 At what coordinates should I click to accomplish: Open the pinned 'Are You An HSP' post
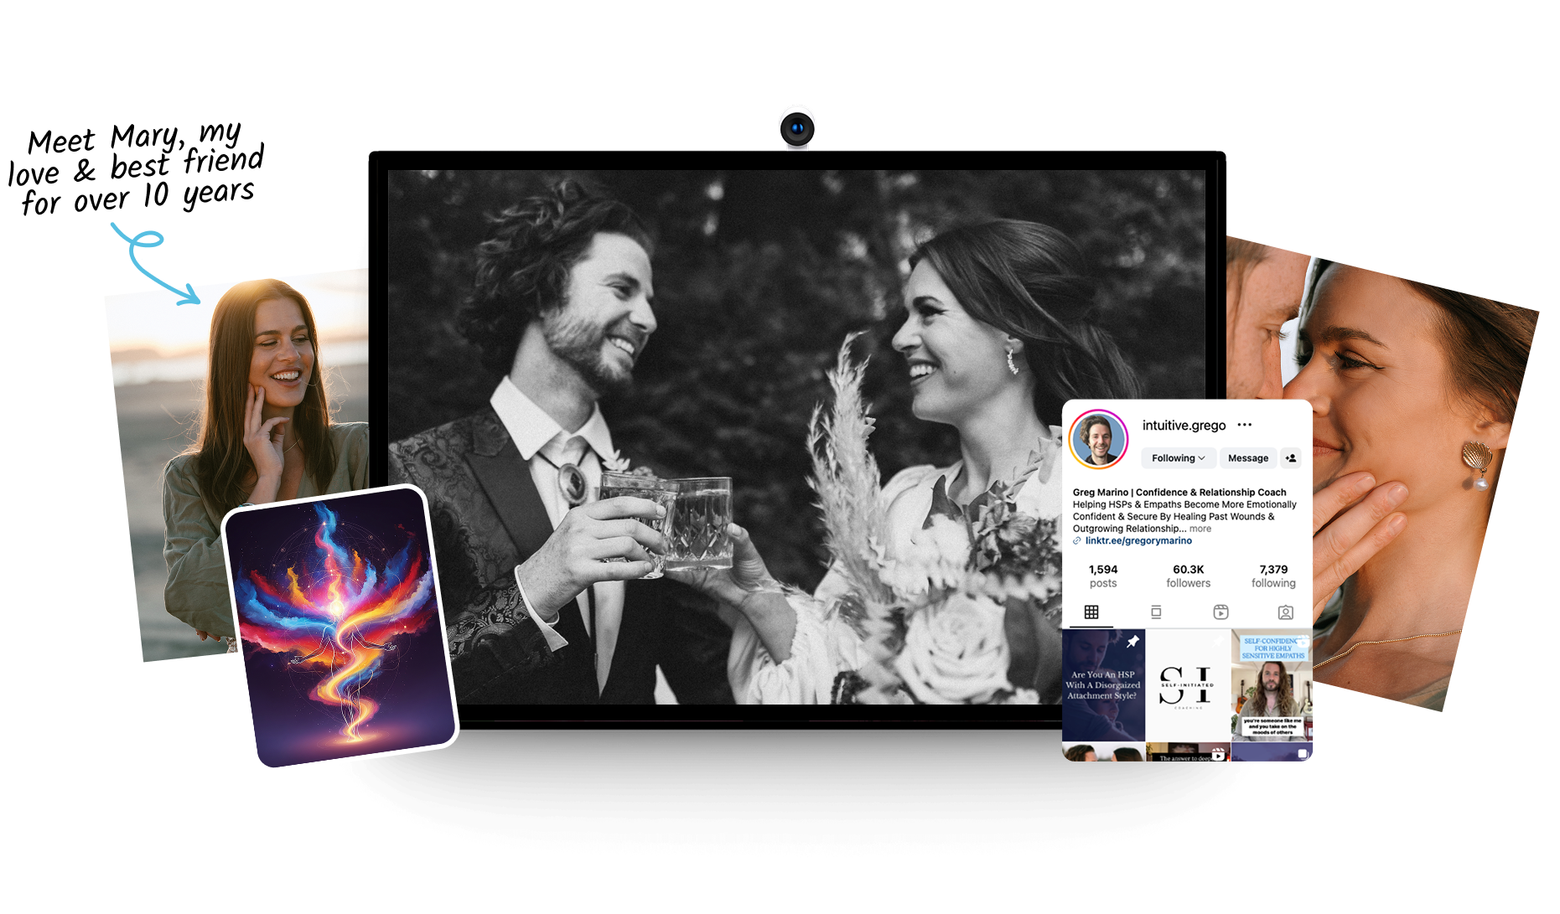(x=1103, y=687)
